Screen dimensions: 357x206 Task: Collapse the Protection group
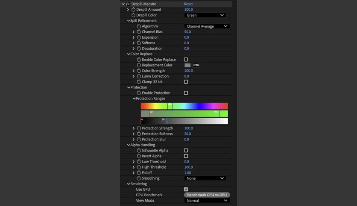tap(129, 87)
